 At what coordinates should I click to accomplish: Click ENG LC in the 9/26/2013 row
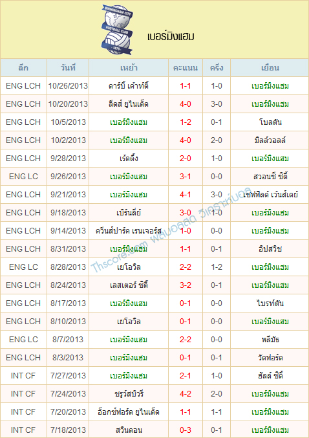click(x=23, y=176)
